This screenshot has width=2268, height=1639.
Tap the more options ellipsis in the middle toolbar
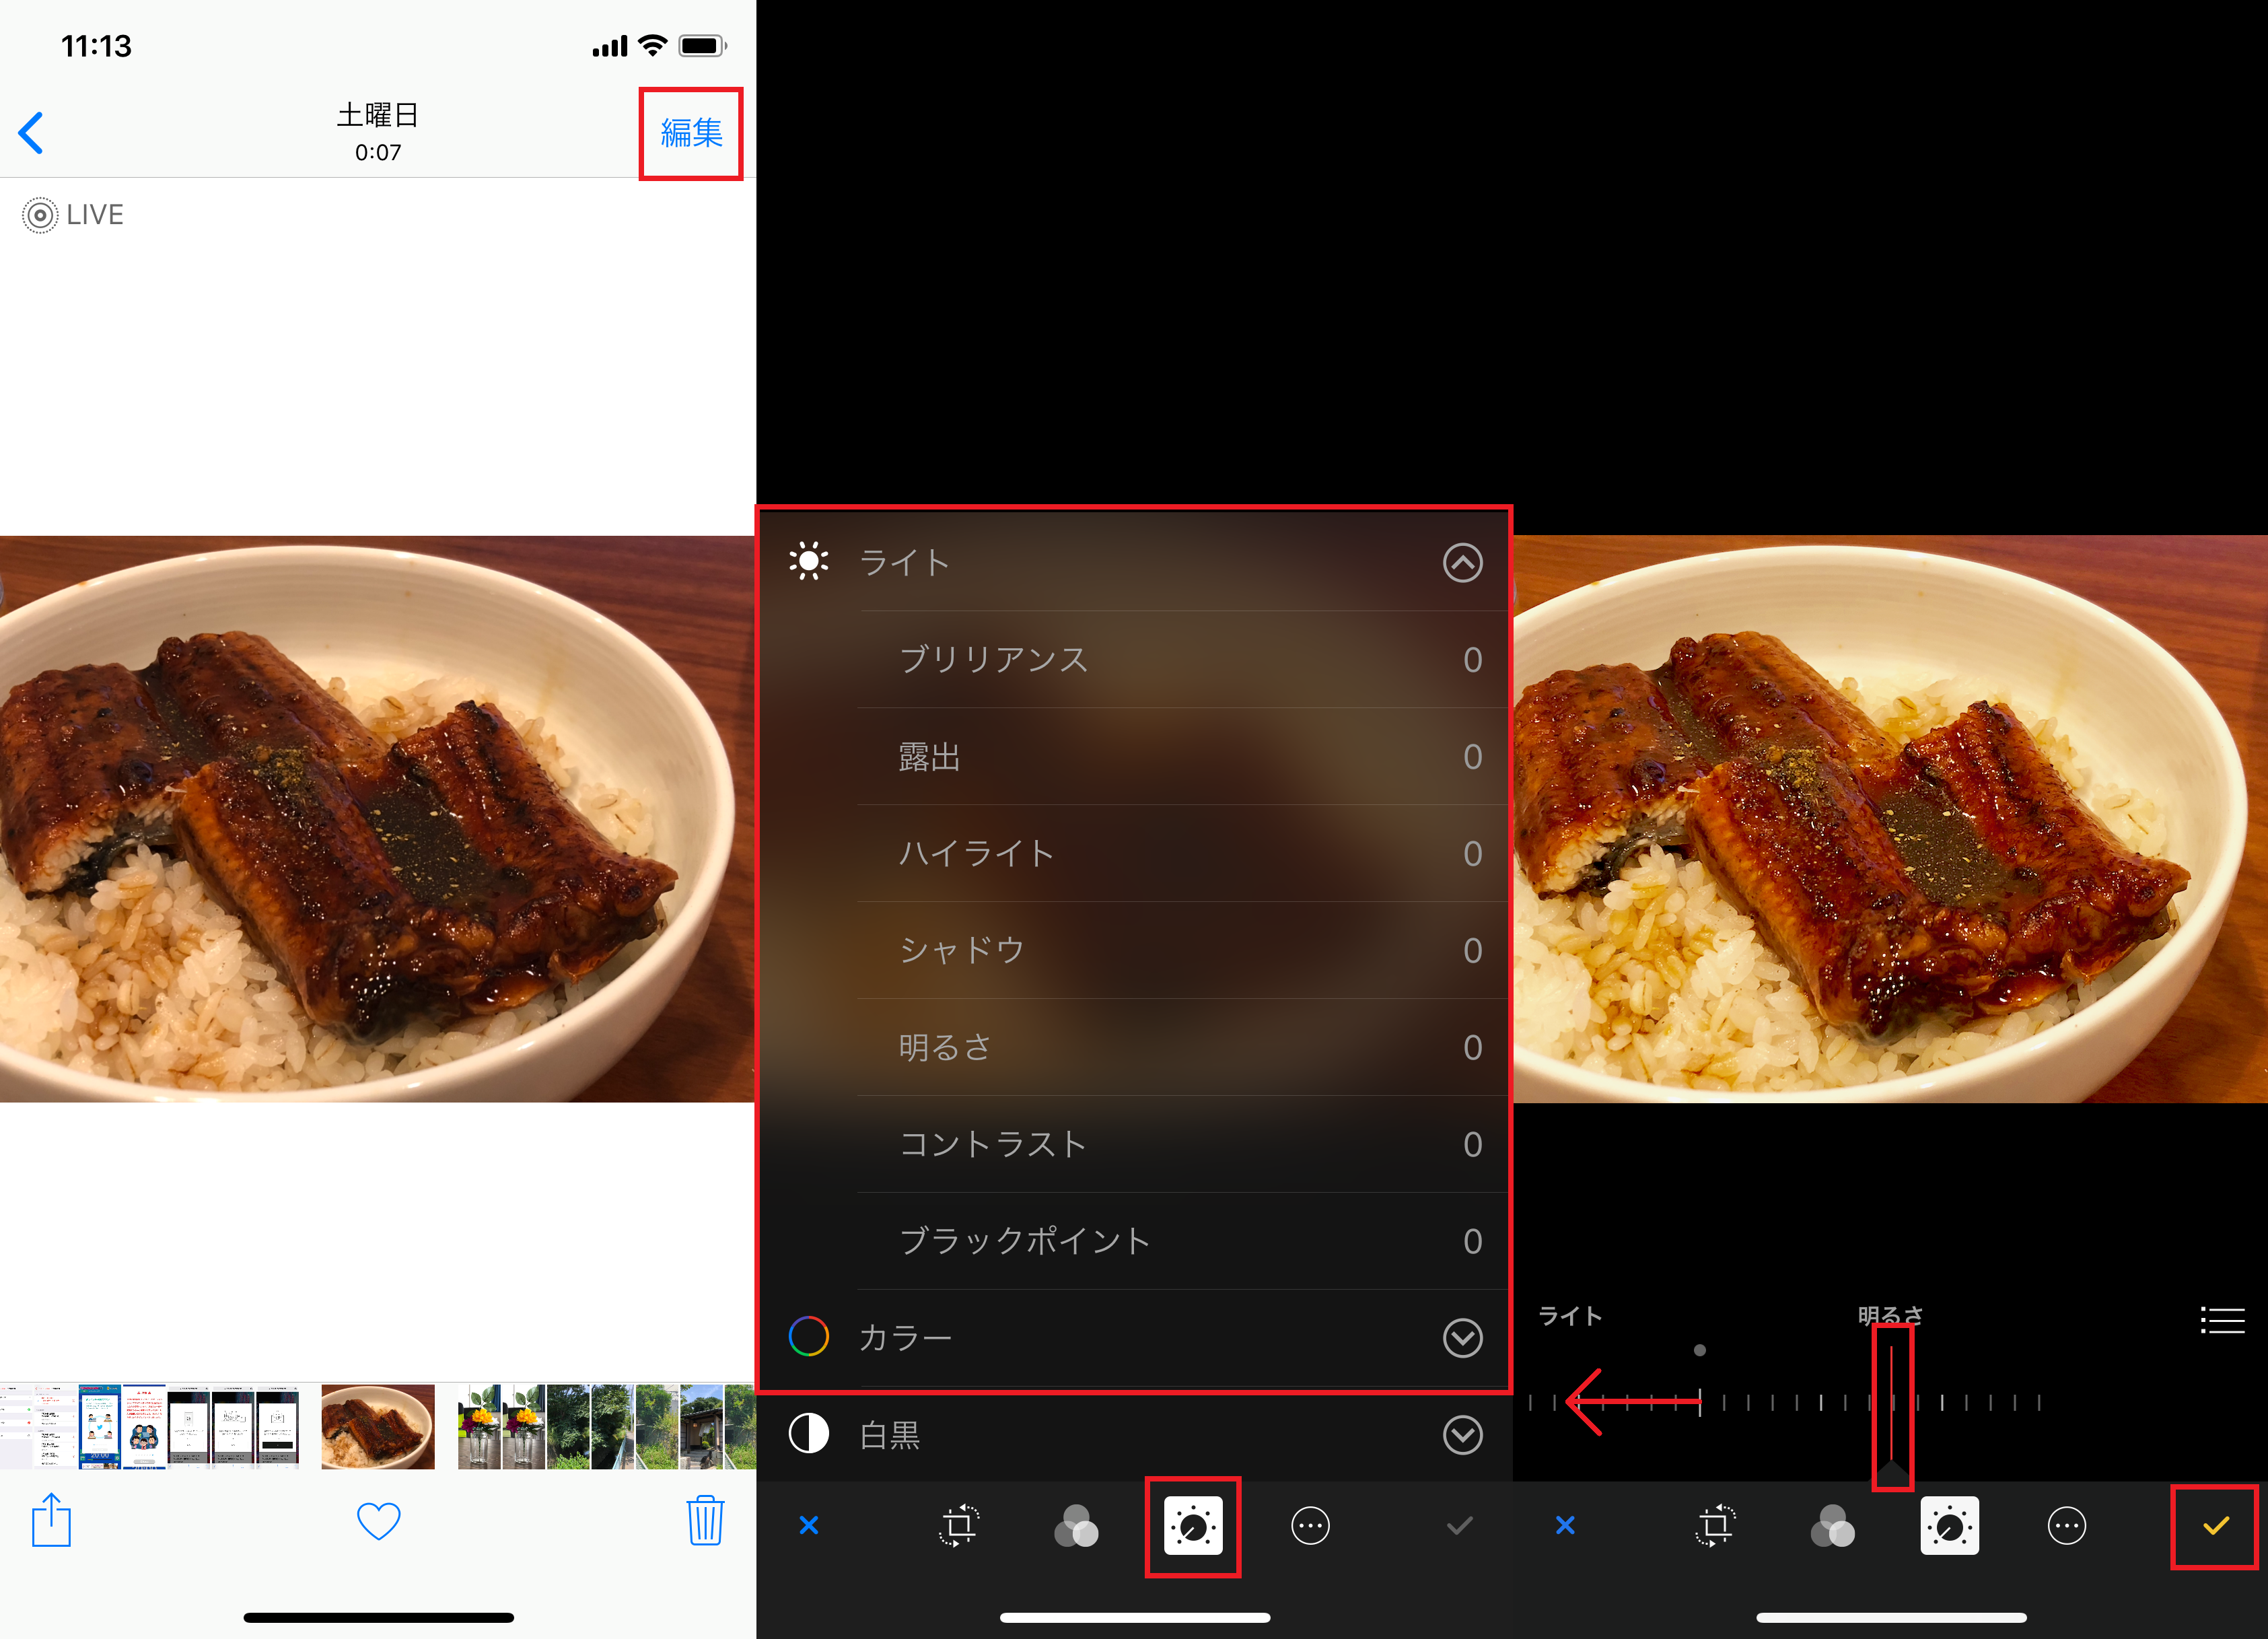(x=1310, y=1526)
